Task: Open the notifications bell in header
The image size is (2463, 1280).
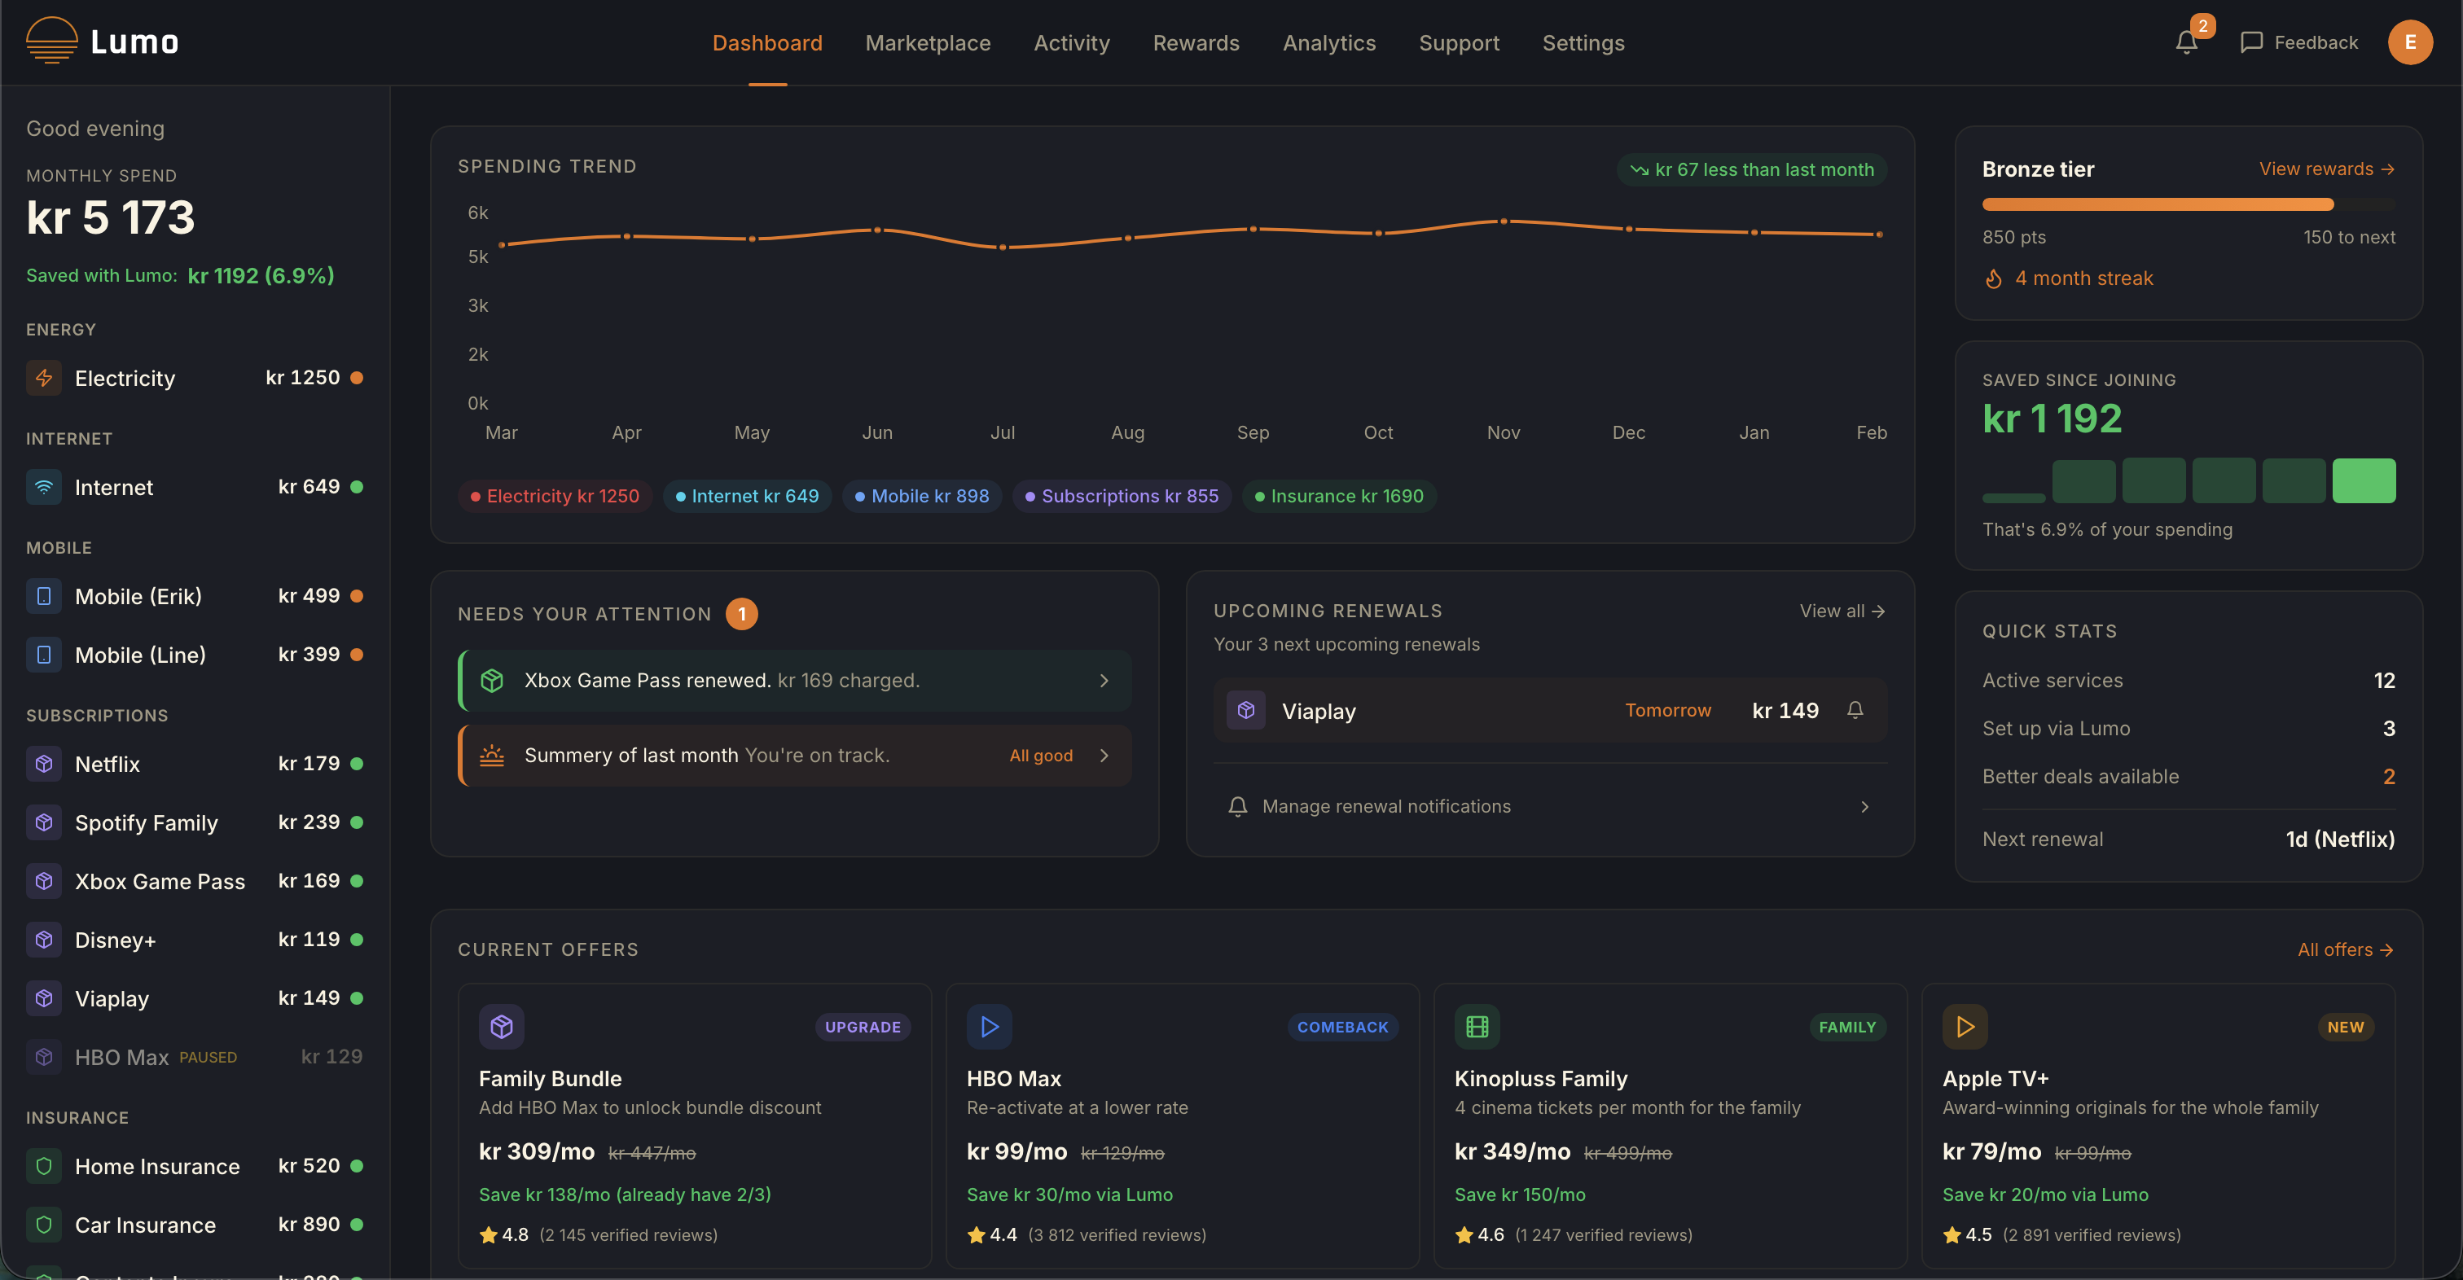Action: [2186, 42]
